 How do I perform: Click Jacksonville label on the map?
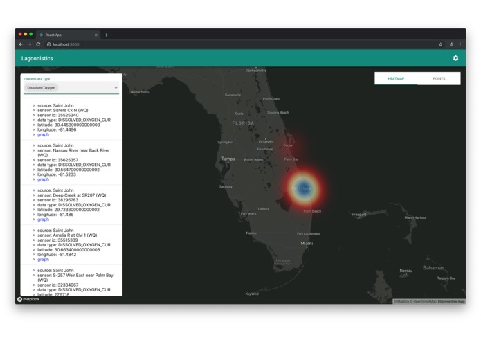pyautogui.click(x=256, y=70)
